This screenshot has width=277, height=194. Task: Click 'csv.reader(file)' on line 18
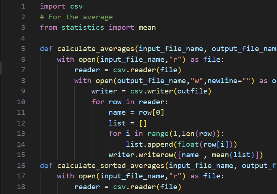click(x=147, y=187)
